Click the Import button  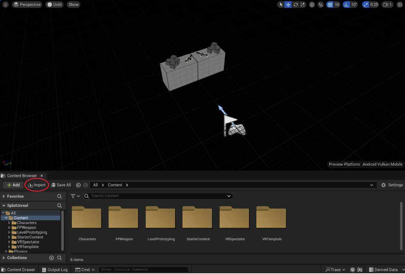point(37,185)
